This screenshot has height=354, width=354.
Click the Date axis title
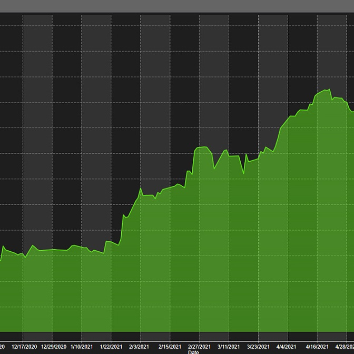coord(193,352)
